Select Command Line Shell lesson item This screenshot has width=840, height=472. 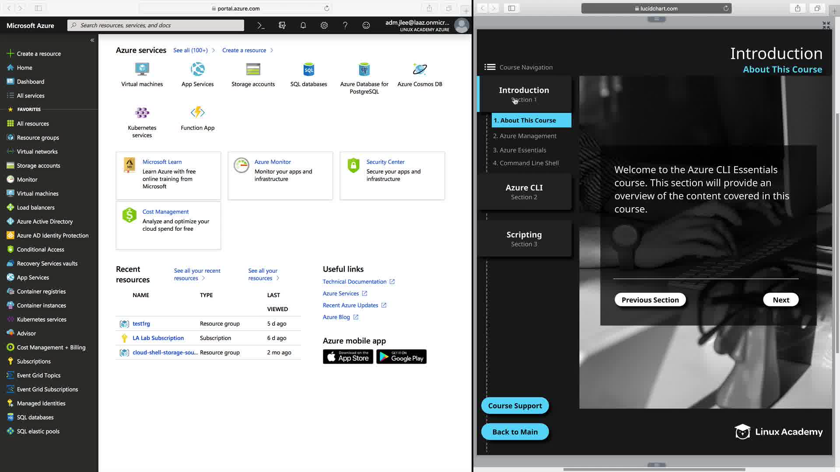click(x=525, y=163)
